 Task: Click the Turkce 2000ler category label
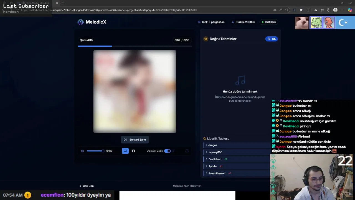pos(245,22)
